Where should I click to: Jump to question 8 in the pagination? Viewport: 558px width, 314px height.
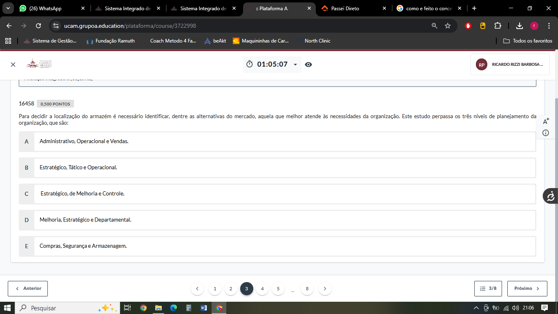[307, 289]
